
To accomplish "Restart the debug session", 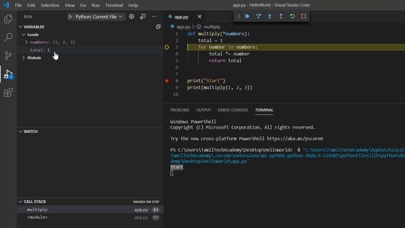I will coord(292,16).
